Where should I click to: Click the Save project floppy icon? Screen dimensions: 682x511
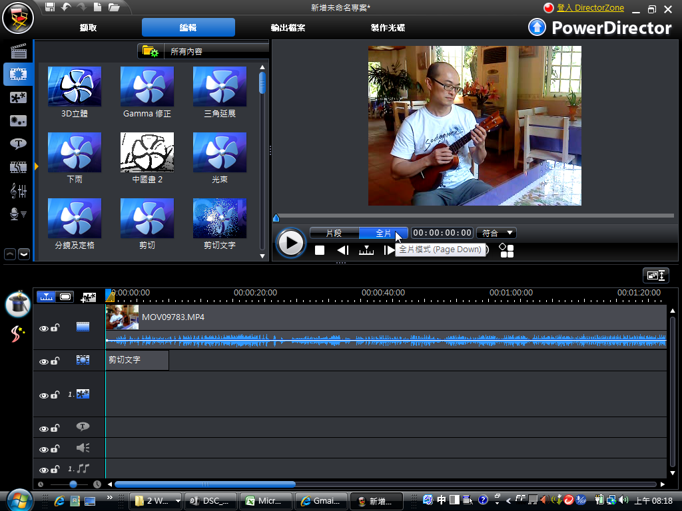coord(50,7)
